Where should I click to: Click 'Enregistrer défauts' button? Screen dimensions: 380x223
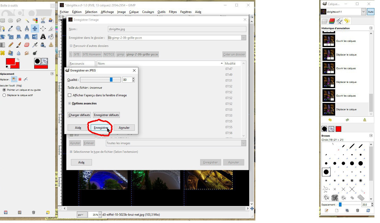coord(106,115)
